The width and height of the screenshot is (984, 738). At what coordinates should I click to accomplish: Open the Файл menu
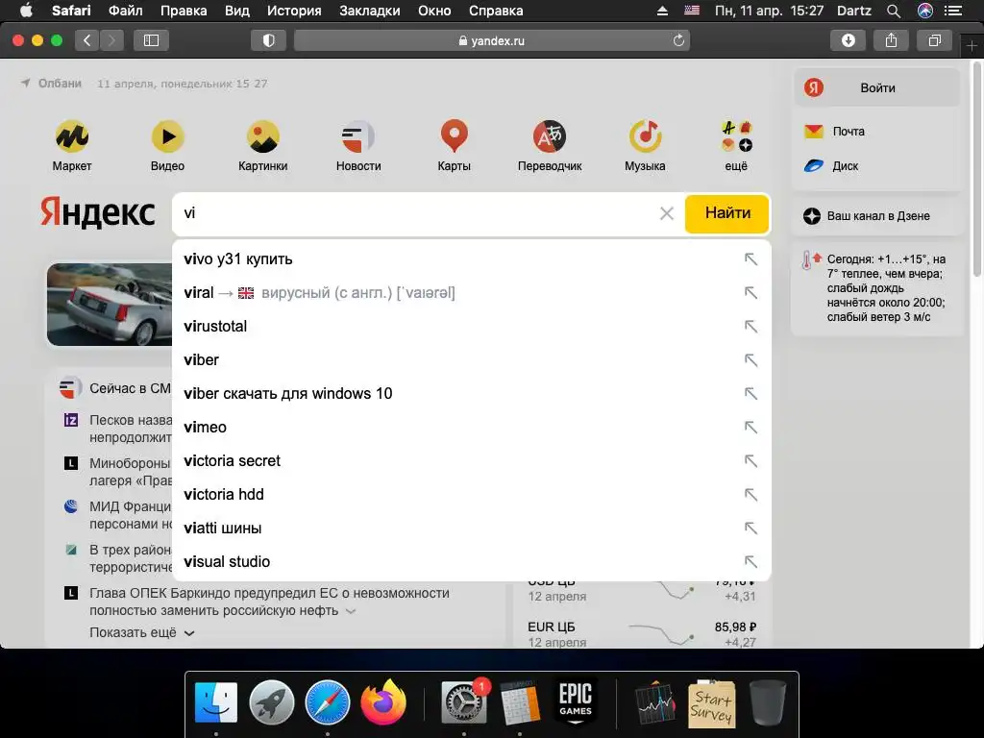point(126,11)
